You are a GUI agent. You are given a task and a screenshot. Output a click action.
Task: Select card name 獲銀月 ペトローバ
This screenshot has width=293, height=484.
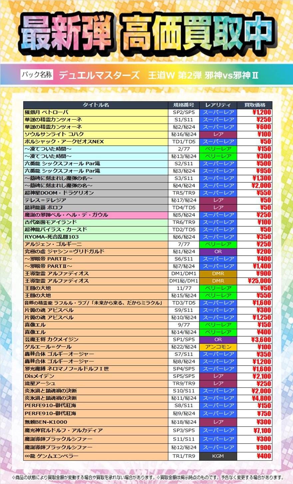pyautogui.click(x=46, y=112)
